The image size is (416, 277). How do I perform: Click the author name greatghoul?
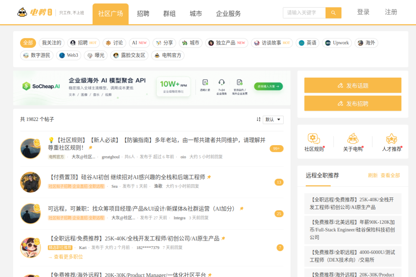tap(110, 157)
